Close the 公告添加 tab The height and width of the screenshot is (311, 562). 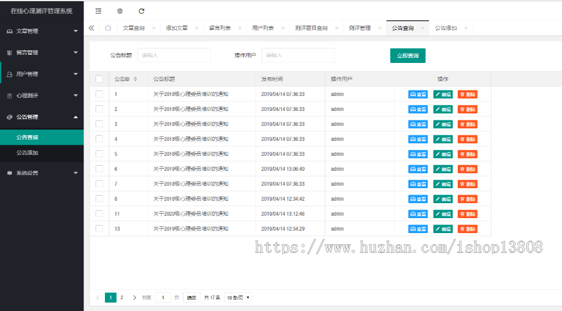pos(466,28)
